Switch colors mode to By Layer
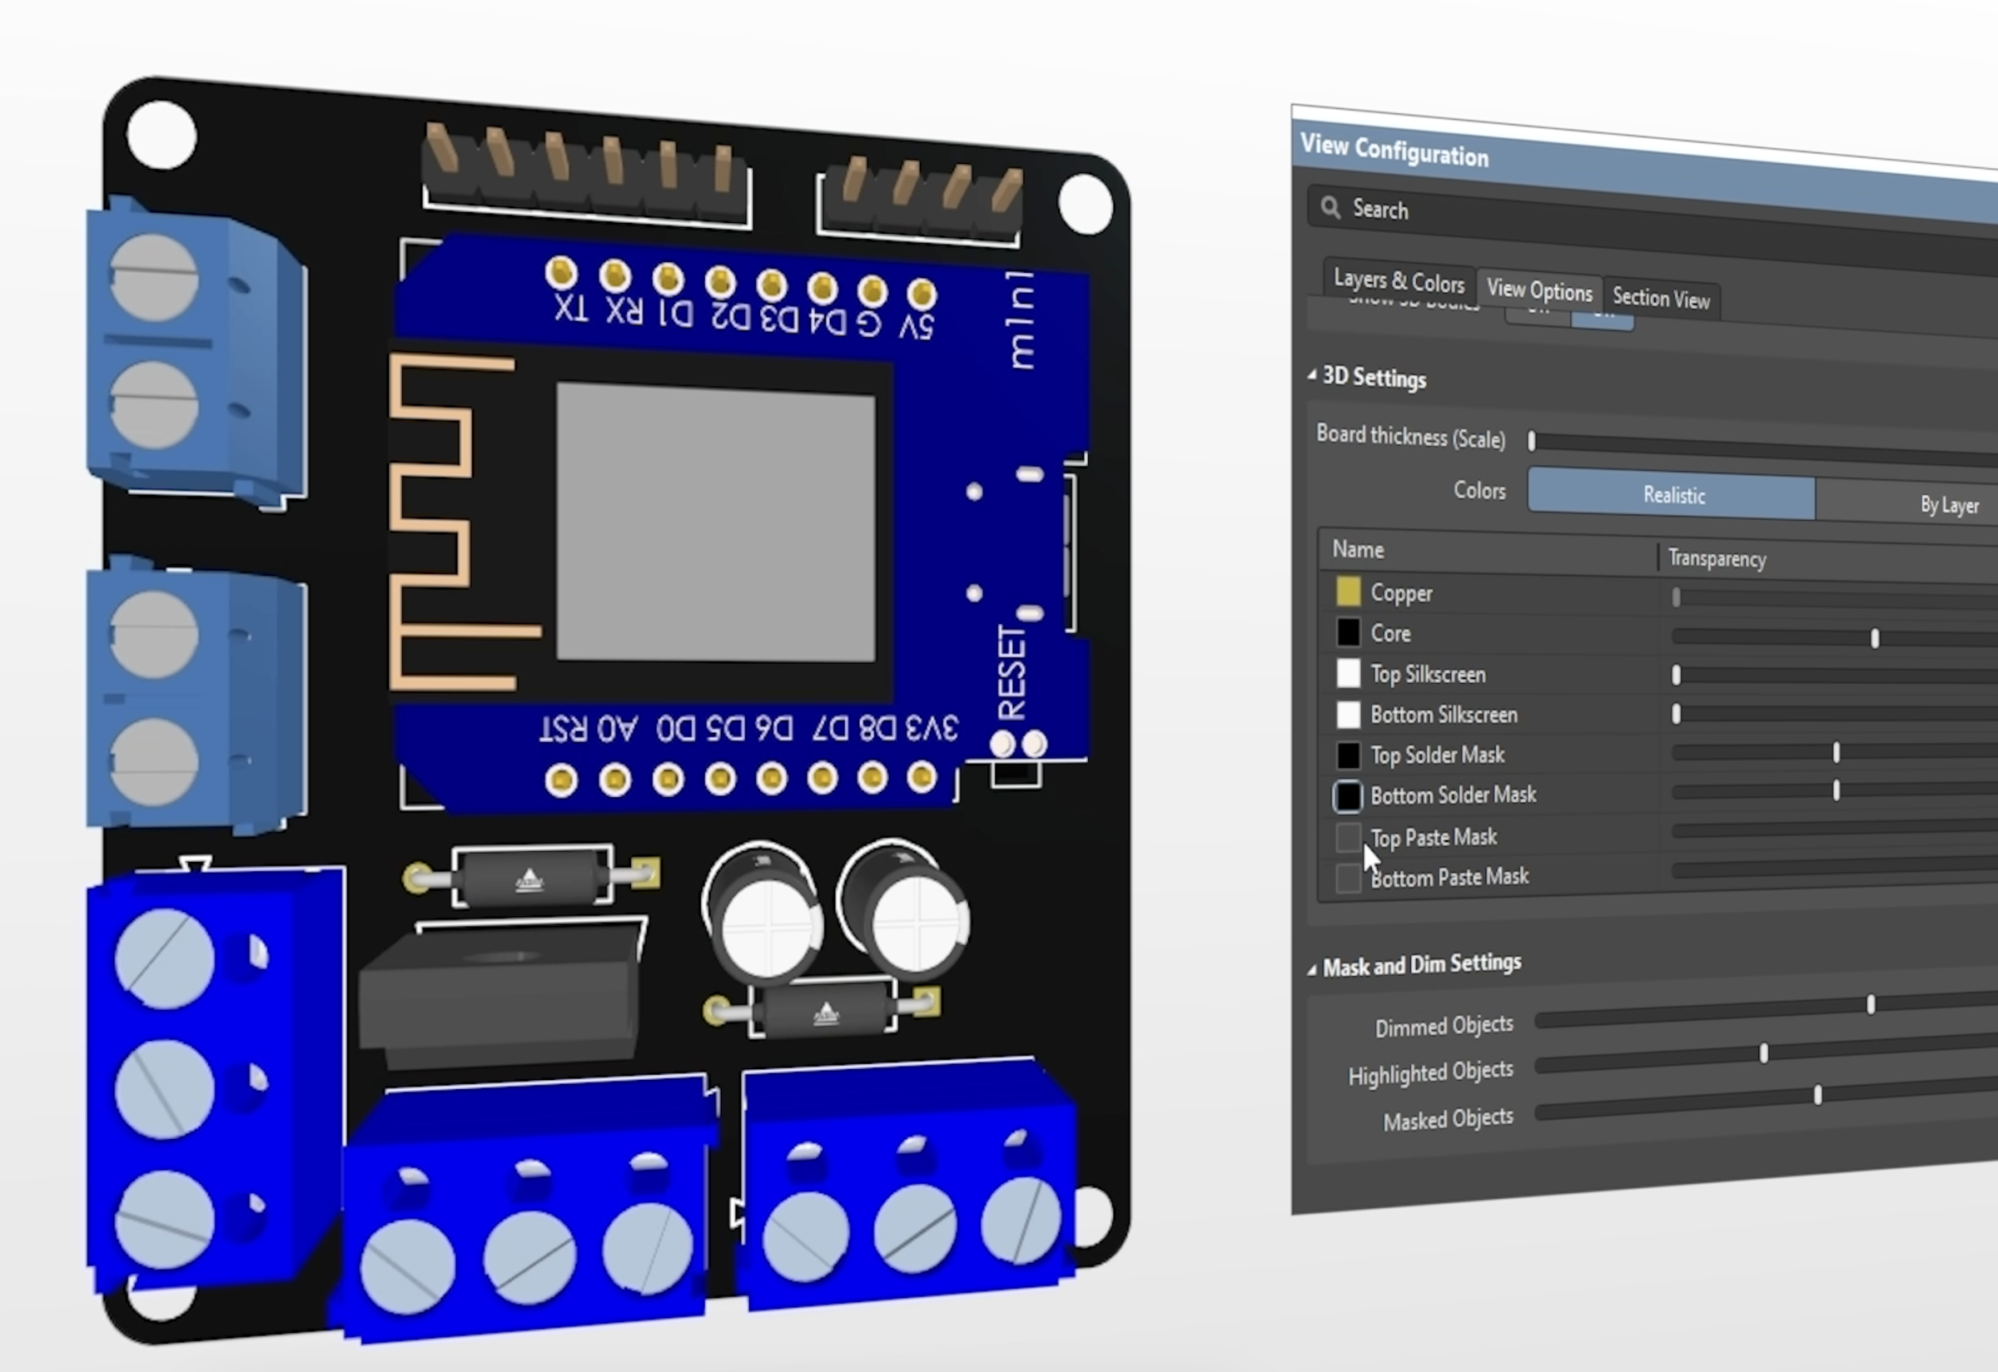 (1948, 504)
